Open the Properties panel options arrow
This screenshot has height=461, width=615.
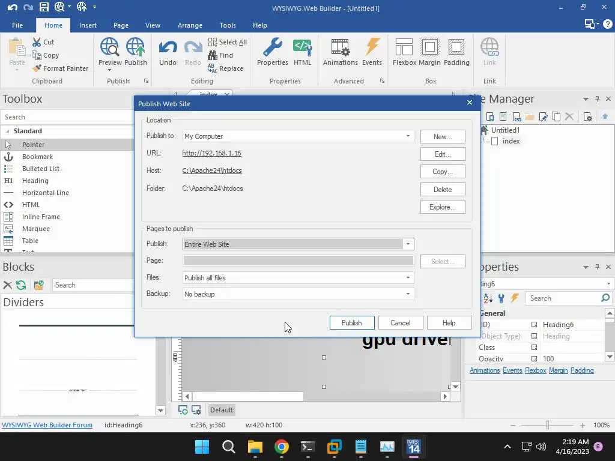586,267
